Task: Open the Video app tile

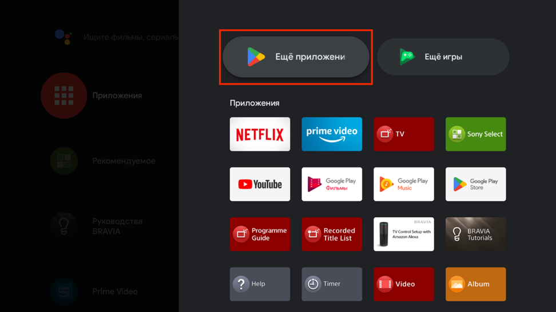Action: 404,285
